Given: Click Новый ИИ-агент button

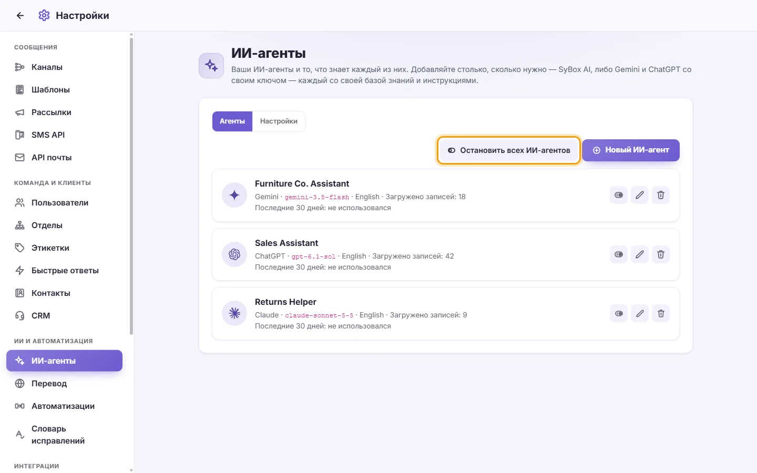Looking at the screenshot, I should point(631,150).
